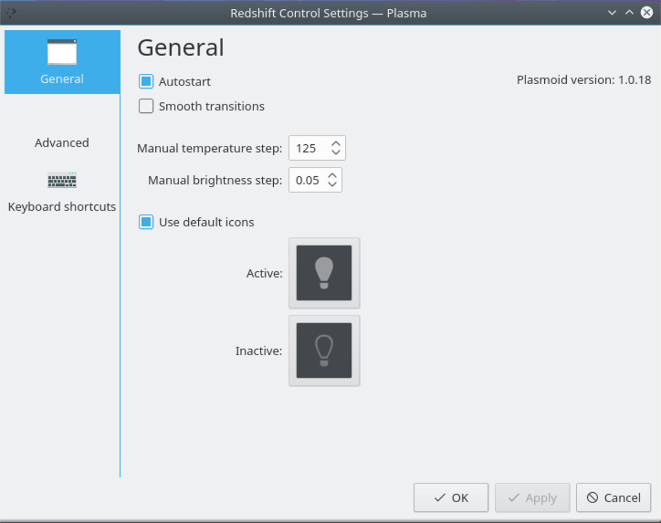
Task: Enable Smooth transitions checkbox
Action: pos(146,106)
